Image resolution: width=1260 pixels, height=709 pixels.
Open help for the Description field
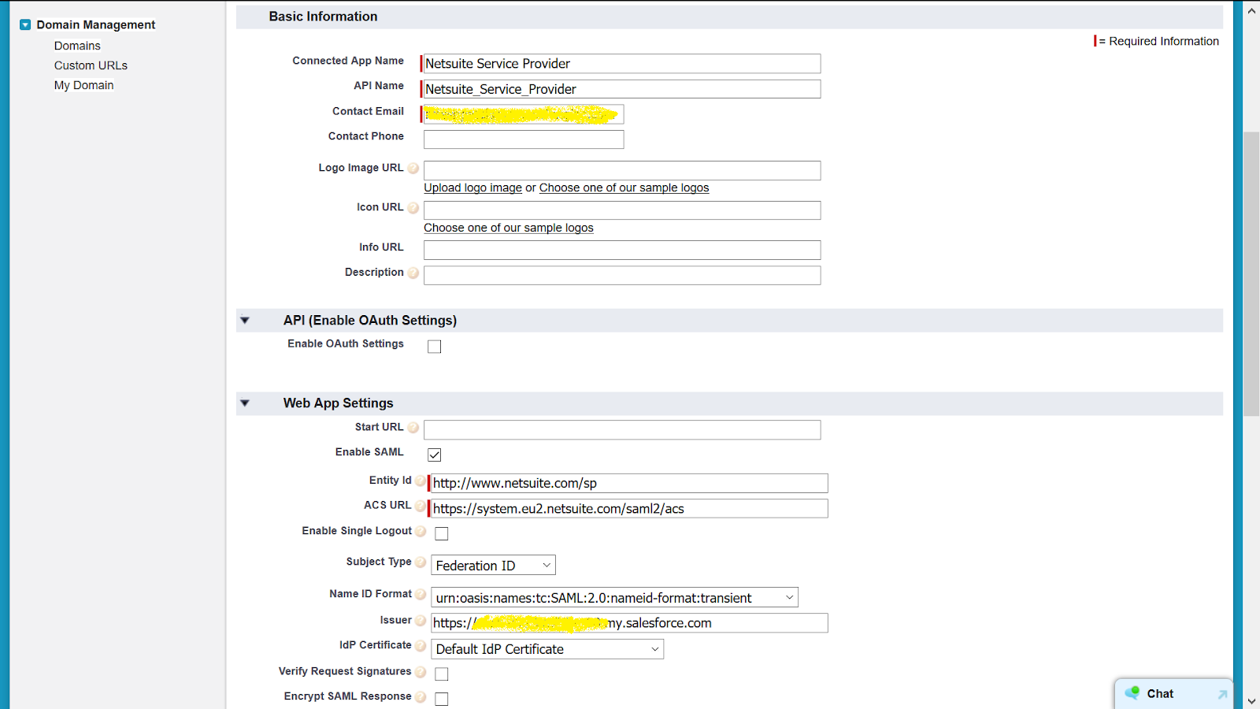(415, 273)
